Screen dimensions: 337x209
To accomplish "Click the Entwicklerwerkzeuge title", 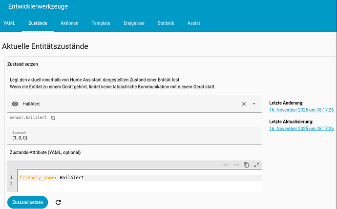I will pos(38,6).
